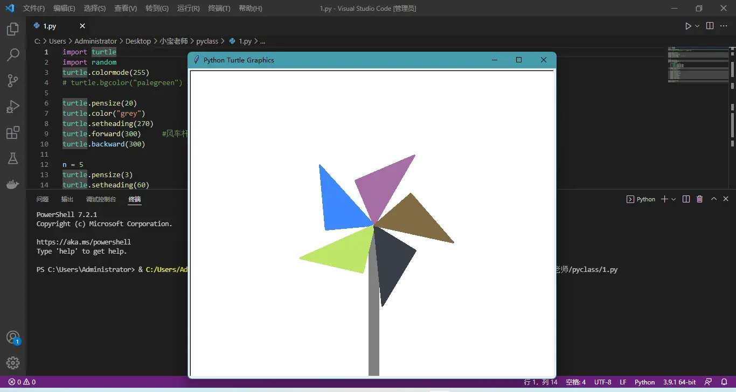Switch to the 输出 panel tab
The height and width of the screenshot is (392, 736).
tap(66, 199)
